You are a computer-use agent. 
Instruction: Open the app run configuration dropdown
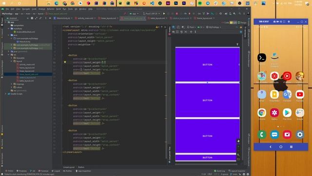[x=134, y=14]
